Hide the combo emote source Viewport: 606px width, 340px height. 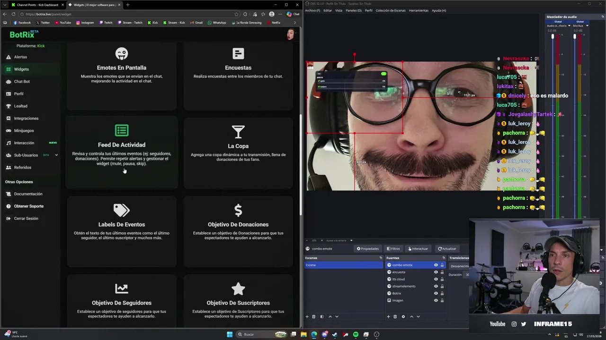tap(436, 265)
